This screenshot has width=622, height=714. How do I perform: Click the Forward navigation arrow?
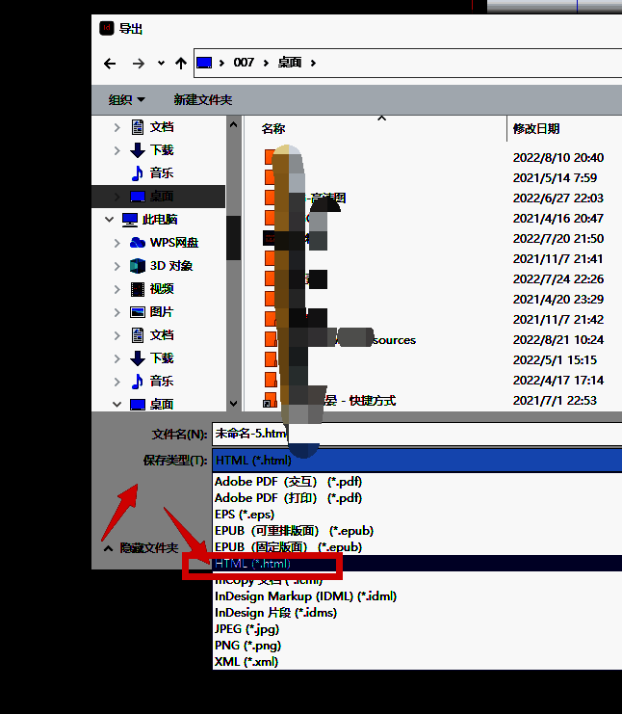pyautogui.click(x=138, y=64)
